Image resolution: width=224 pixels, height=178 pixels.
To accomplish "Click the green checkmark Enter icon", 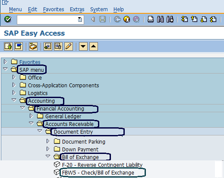I will click(8, 19).
